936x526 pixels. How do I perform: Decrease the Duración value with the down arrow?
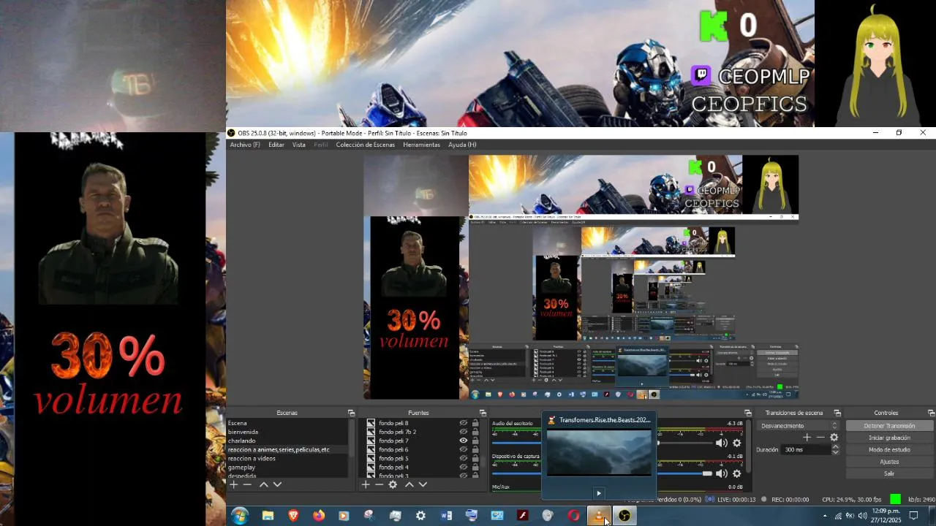click(x=835, y=452)
